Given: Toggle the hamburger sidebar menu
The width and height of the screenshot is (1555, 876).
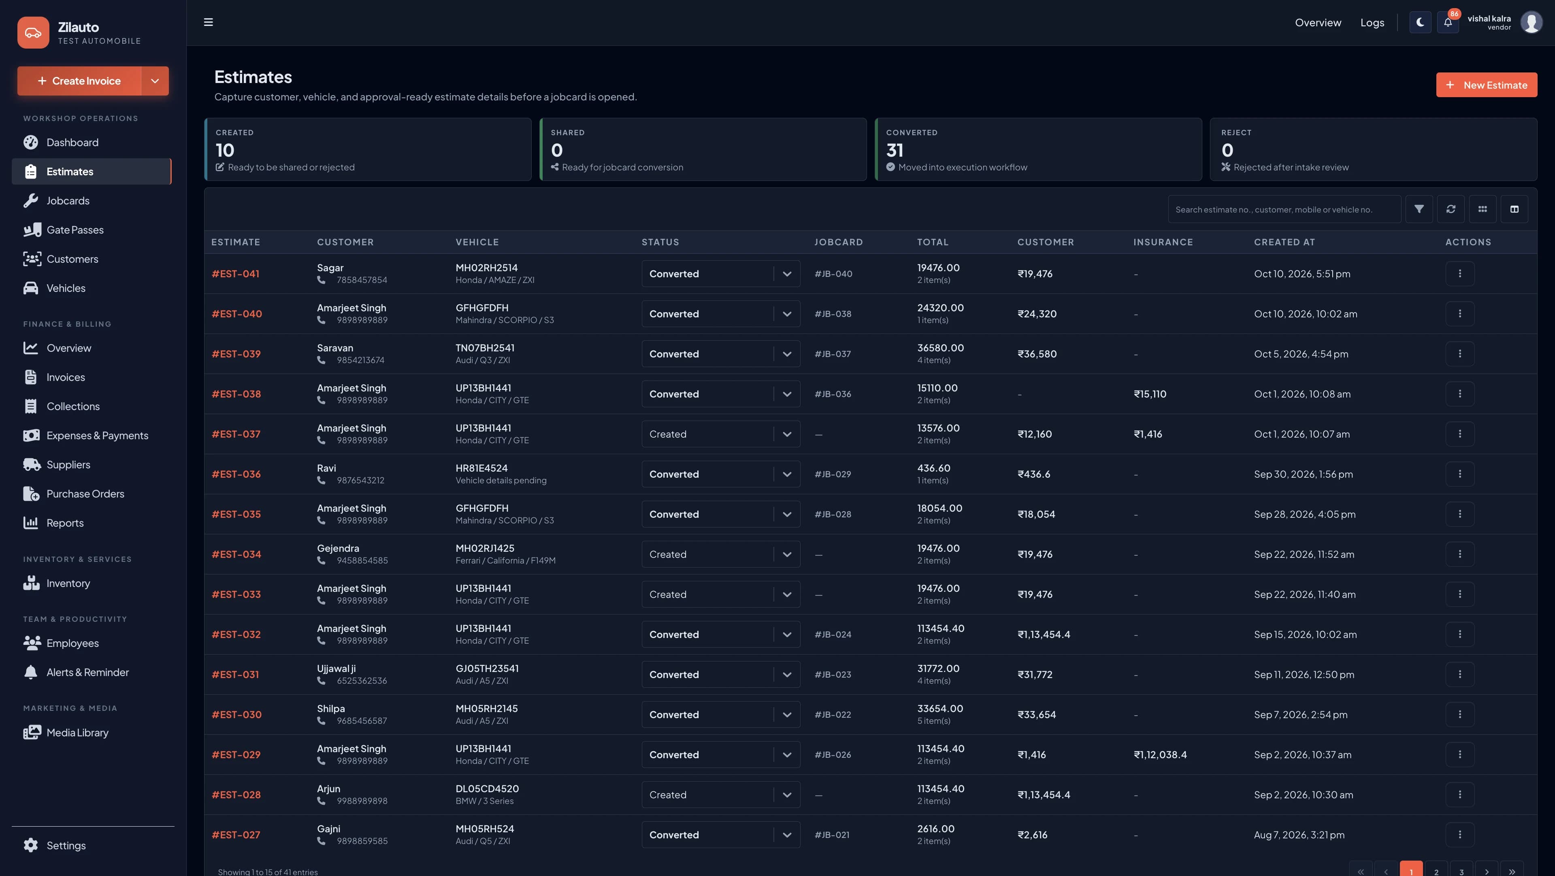Looking at the screenshot, I should point(208,22).
